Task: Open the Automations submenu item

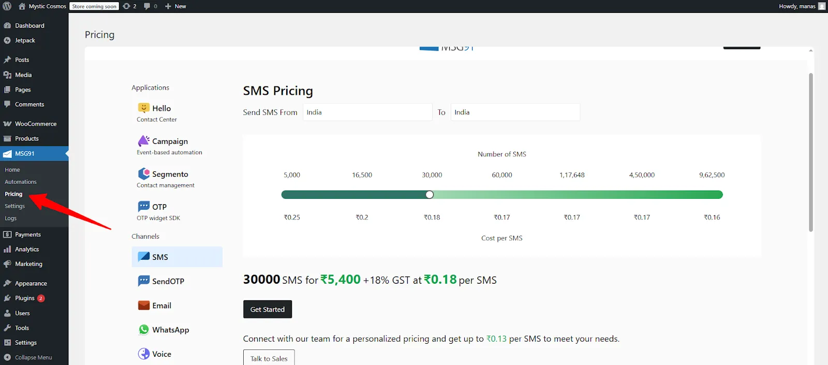Action: tap(21, 182)
